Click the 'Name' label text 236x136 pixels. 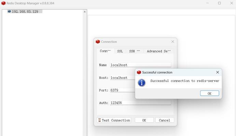(103, 65)
